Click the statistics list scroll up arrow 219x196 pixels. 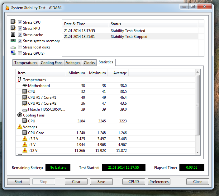pyautogui.click(x=198, y=72)
